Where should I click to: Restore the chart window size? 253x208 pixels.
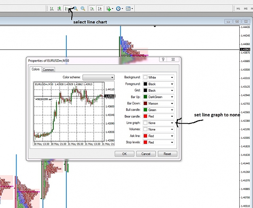(237, 21)
